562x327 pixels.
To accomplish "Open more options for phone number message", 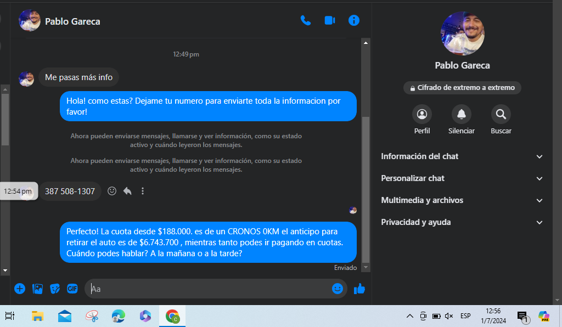I will click(x=143, y=191).
